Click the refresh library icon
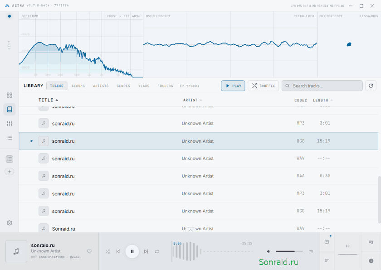This screenshot has width=381, height=270. tap(371, 86)
